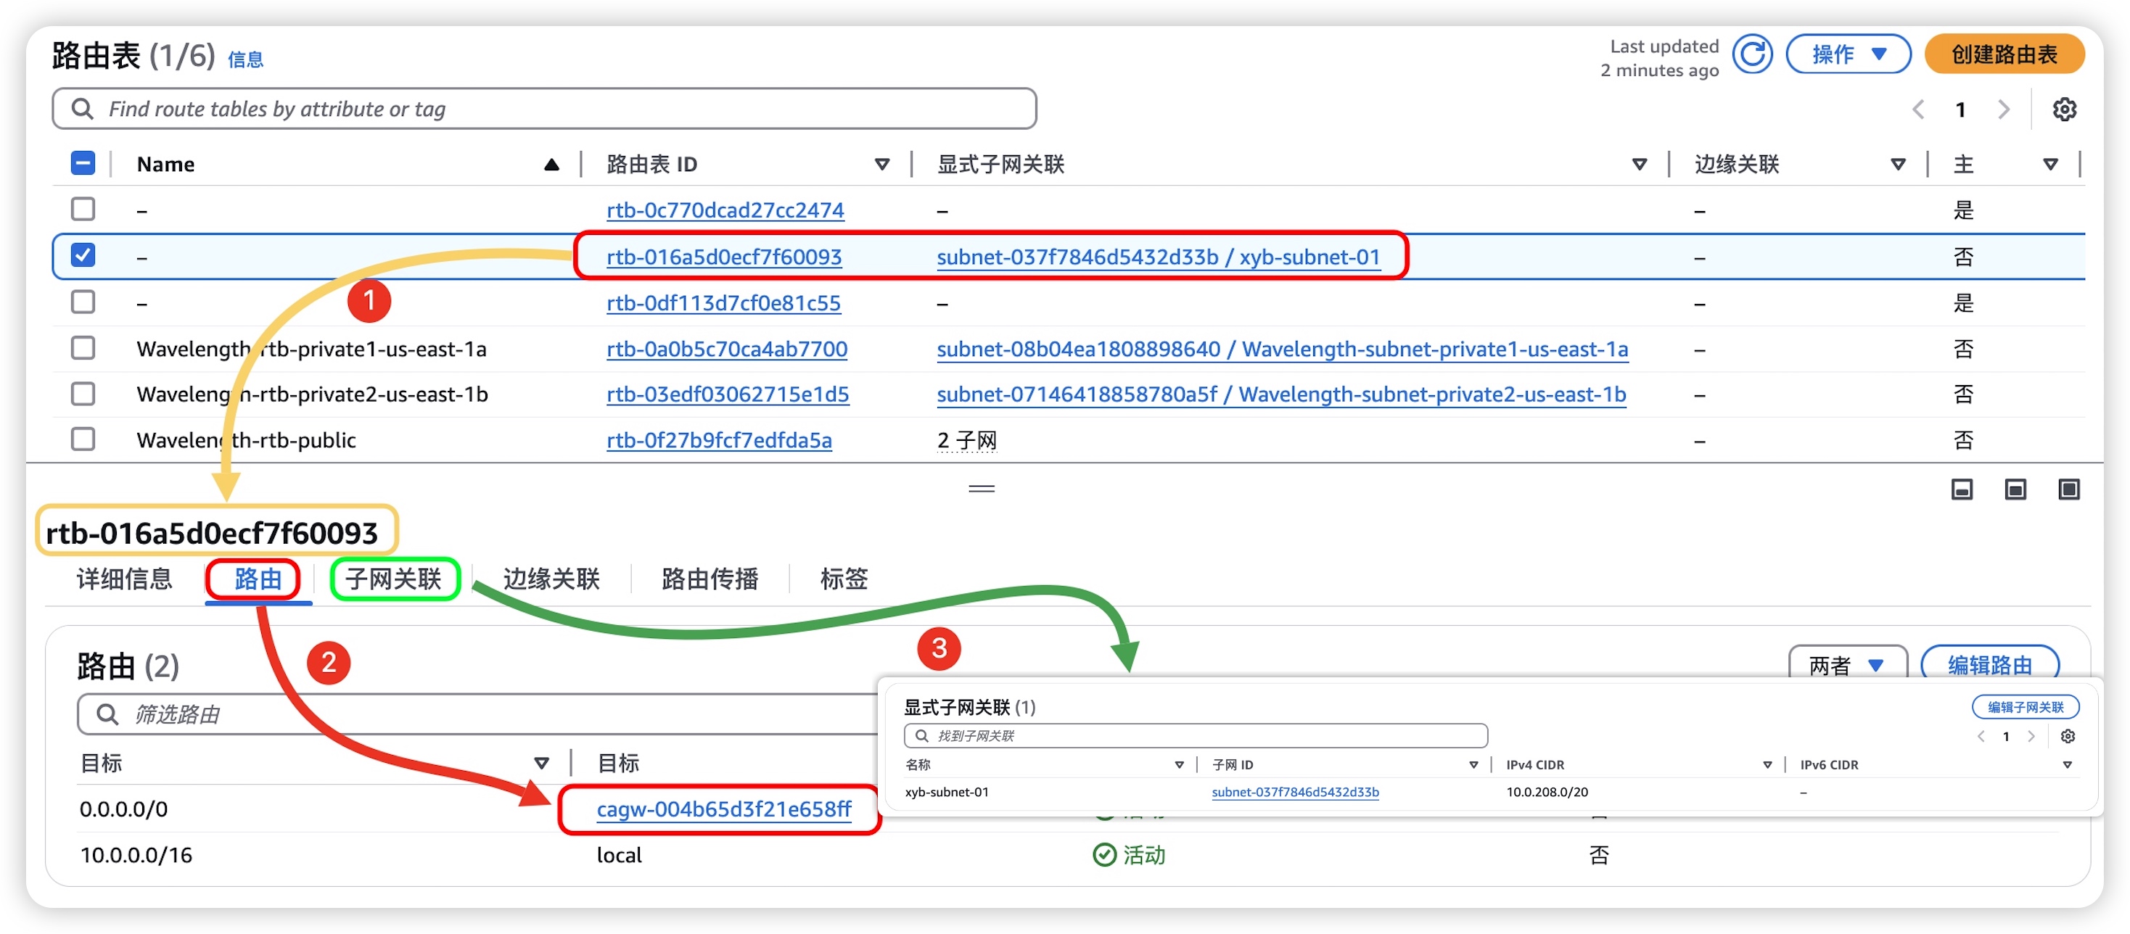Open the cagw-004b65d3f21e658ff target link
Screen dimensions: 2130x934
723,809
